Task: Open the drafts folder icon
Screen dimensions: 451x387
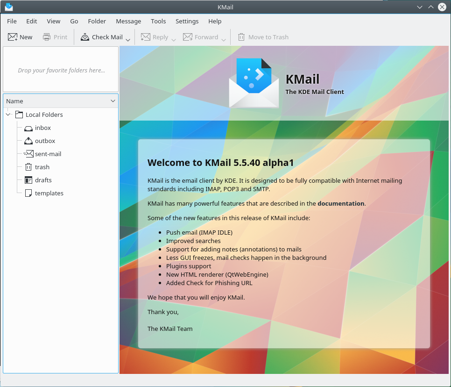Action: (28, 180)
